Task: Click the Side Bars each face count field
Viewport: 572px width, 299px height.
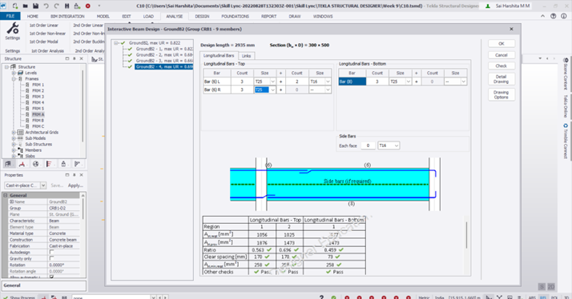Action: point(368,146)
